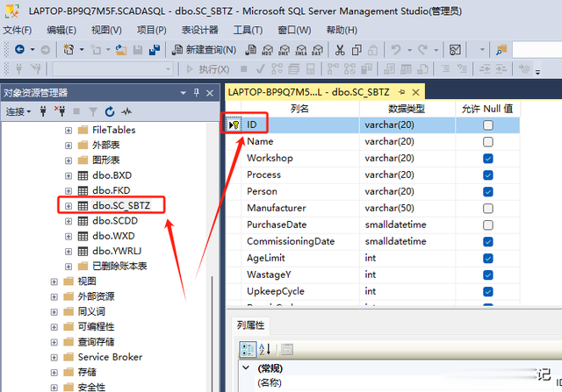This screenshot has width=562, height=392.
Task: Uncheck Allow Null for Workshop
Action: [x=488, y=158]
